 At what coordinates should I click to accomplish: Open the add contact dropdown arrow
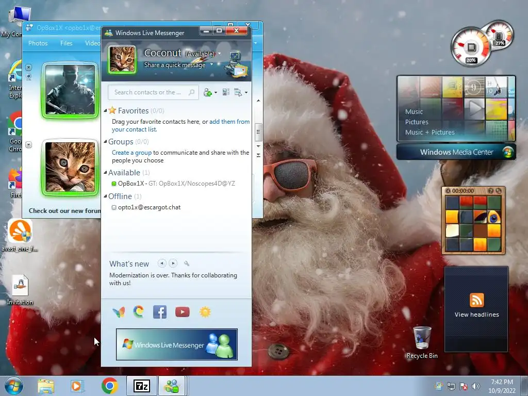coord(216,93)
